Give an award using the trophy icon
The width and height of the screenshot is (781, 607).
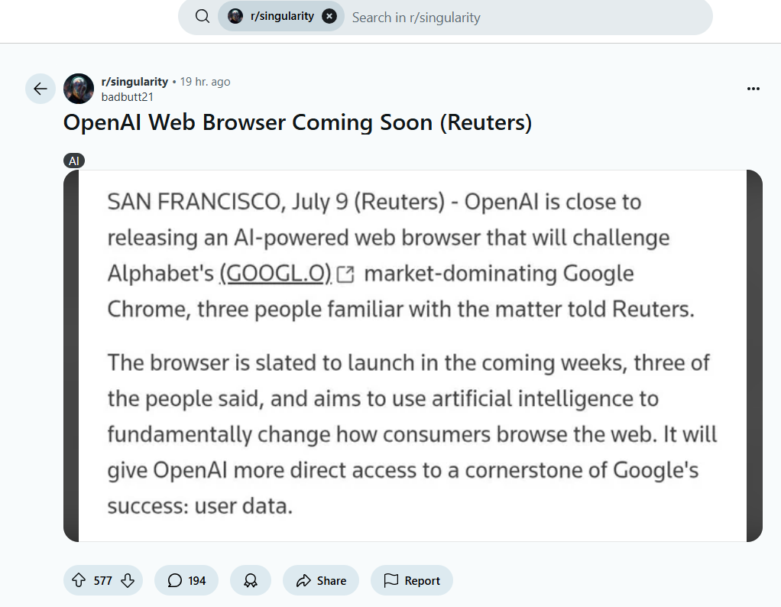pyautogui.click(x=250, y=580)
